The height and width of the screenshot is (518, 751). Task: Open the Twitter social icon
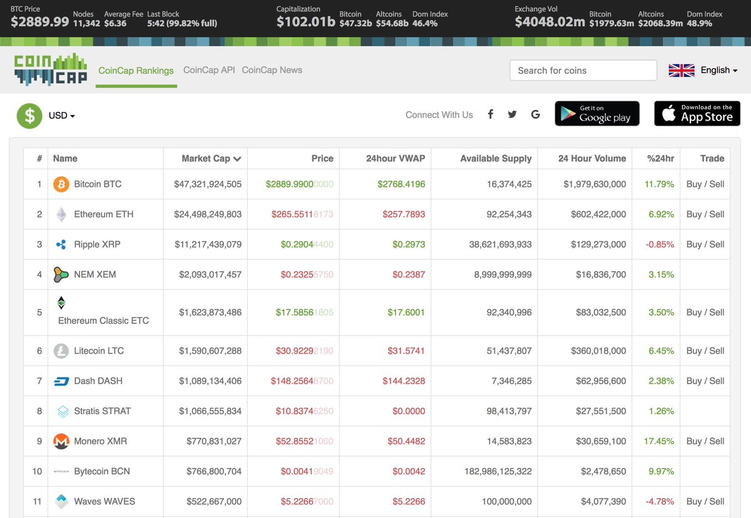tap(513, 114)
